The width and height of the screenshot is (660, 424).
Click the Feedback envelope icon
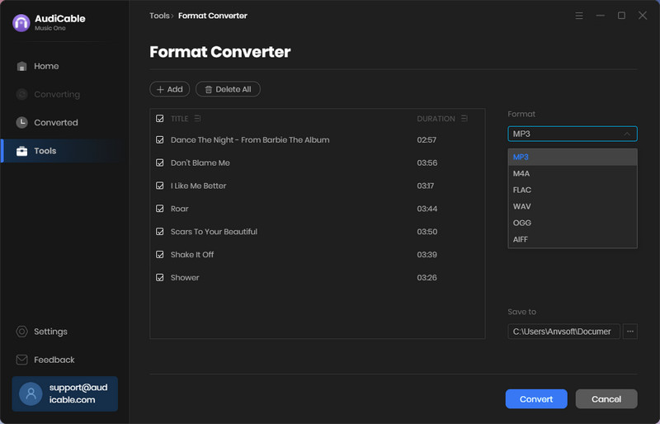point(22,360)
